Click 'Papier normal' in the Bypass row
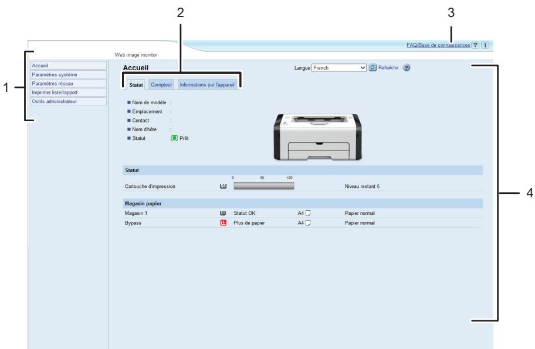This screenshot has height=349, width=535. (x=360, y=223)
